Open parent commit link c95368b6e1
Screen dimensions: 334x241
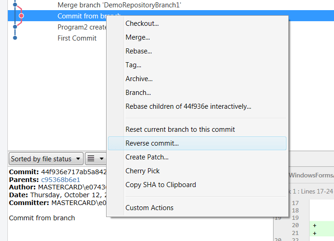(x=60, y=180)
